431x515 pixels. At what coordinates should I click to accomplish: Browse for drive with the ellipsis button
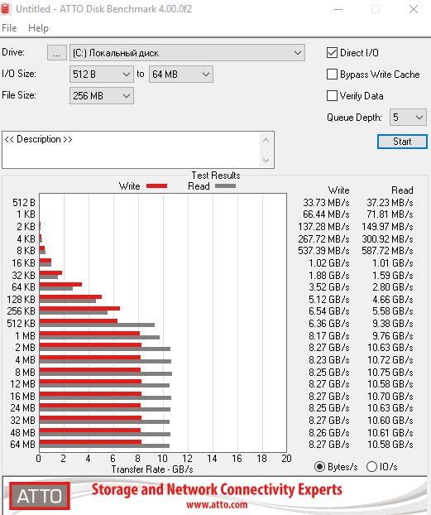coord(57,52)
